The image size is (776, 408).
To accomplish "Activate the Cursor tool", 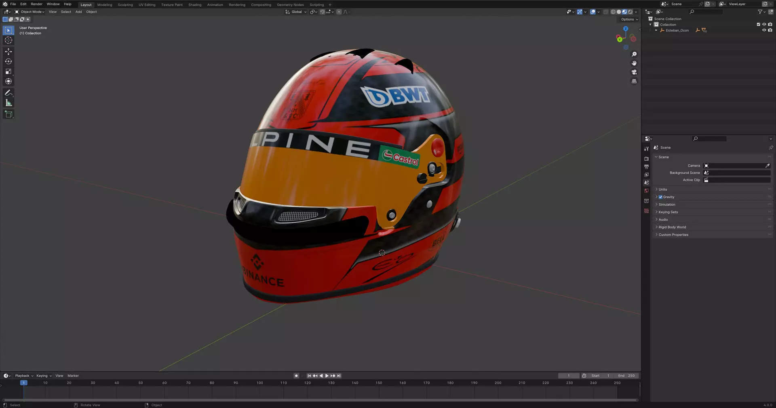I will tap(8, 40).
